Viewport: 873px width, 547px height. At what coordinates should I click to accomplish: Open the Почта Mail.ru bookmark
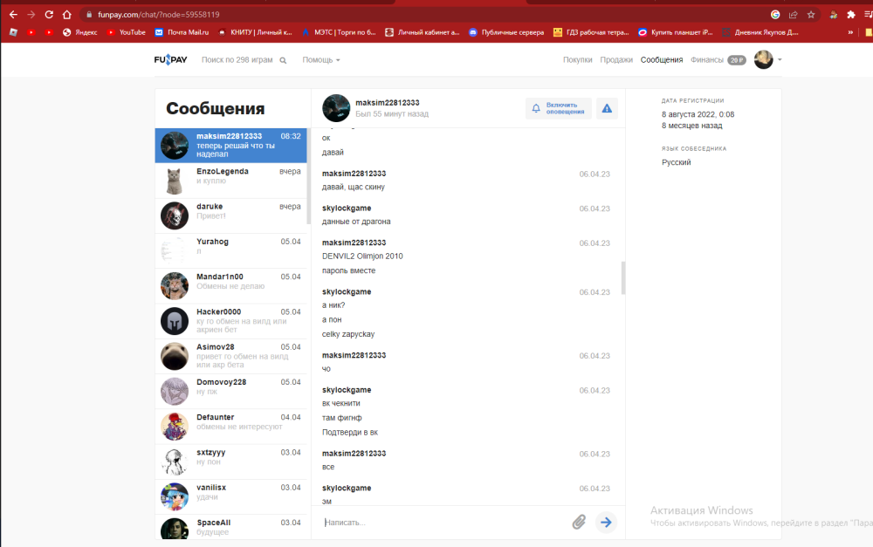(x=182, y=32)
